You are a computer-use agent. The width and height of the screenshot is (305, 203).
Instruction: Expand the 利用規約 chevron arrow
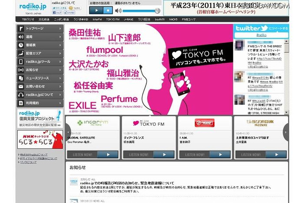coord(60,103)
